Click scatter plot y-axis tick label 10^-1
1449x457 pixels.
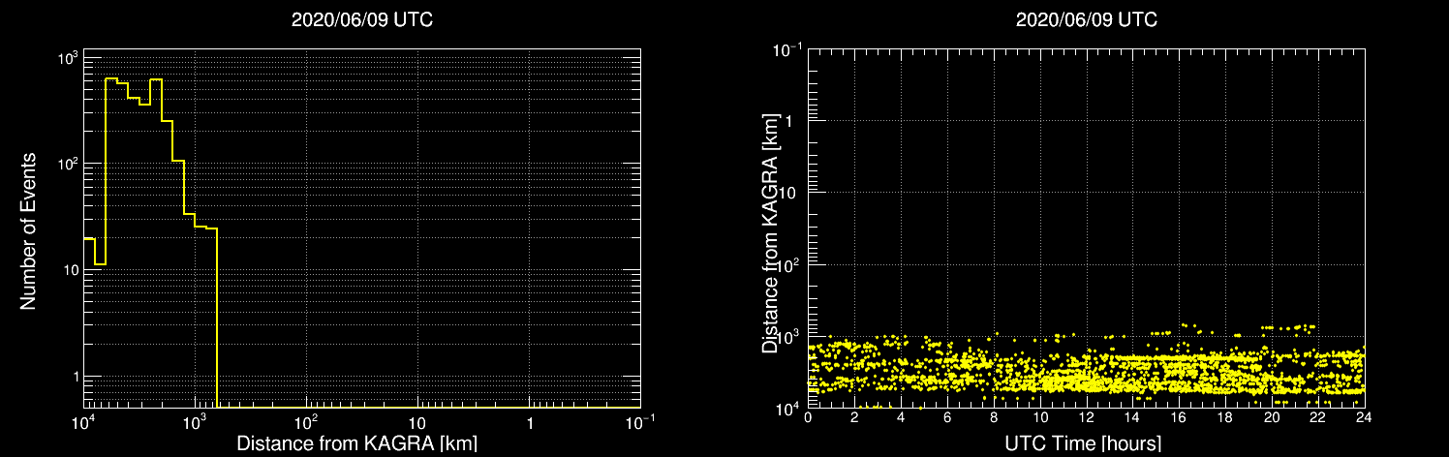[786, 48]
